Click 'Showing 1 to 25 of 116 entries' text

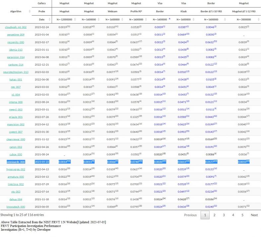pyautogui.click(x=22, y=215)
